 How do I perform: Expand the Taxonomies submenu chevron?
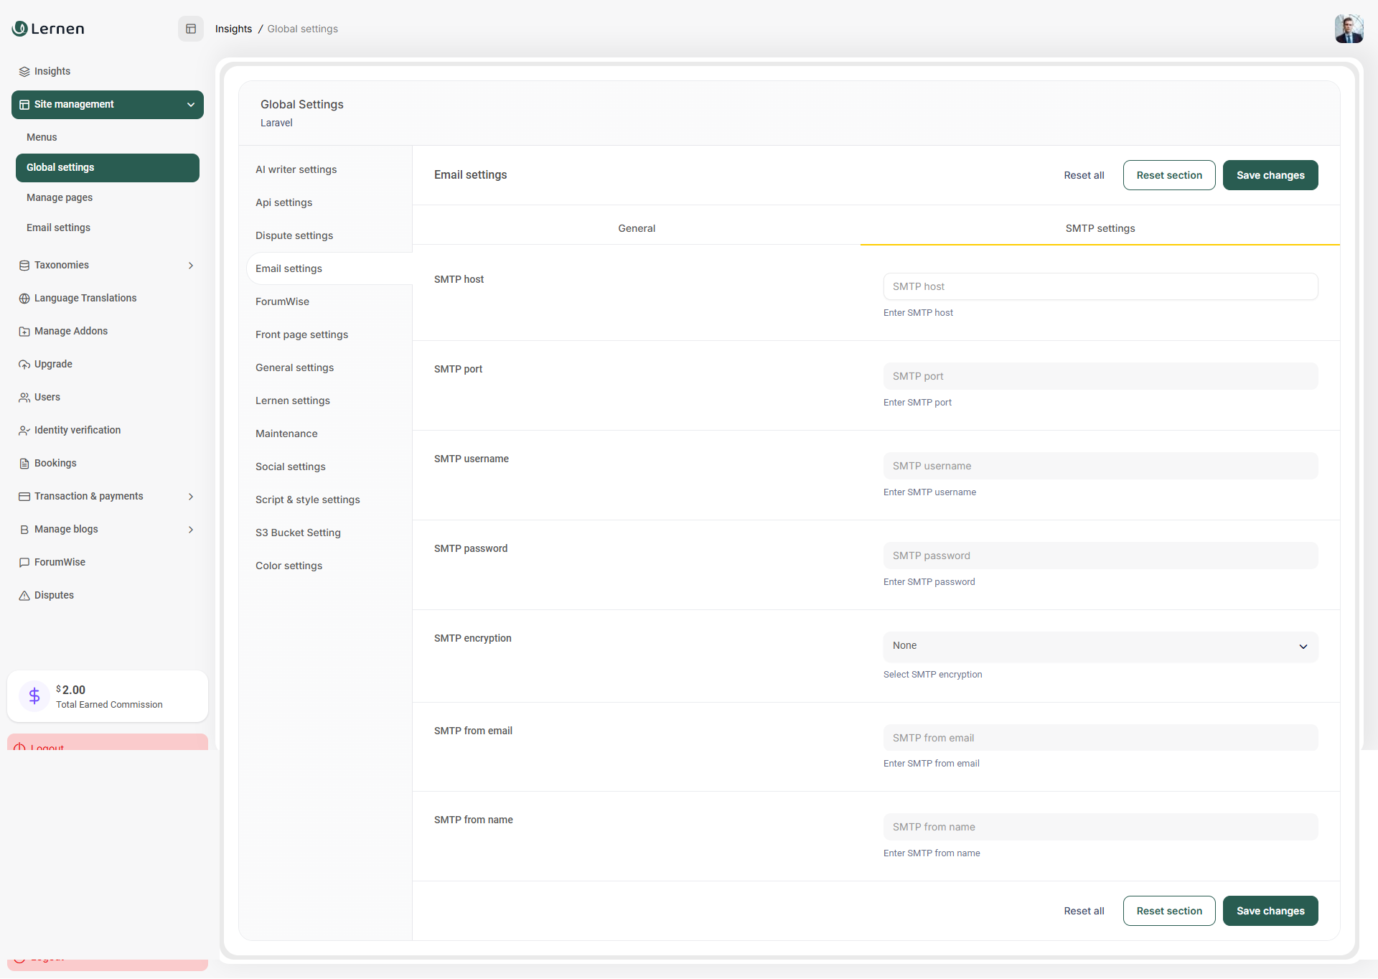click(x=191, y=266)
